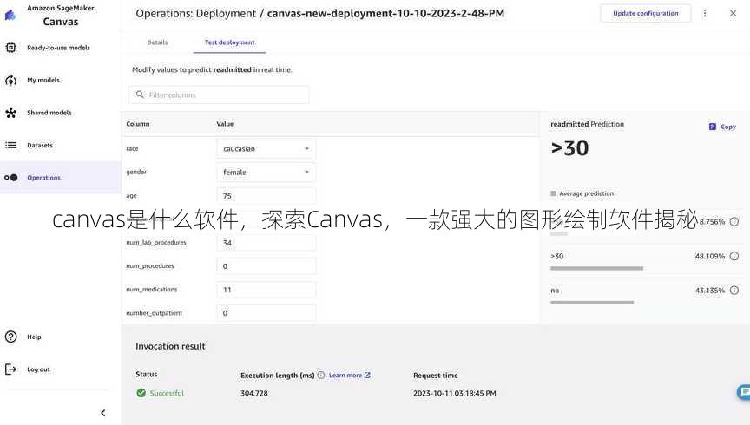
Task: Open the vertical three-dot options menu
Action: [705, 13]
